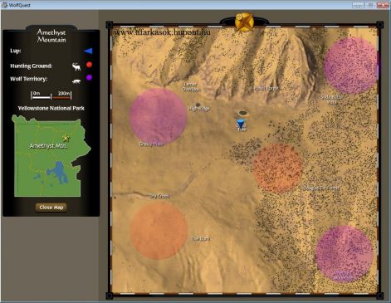Click the elk icon beside Hunting Ground
The image size is (391, 303).
(76, 66)
